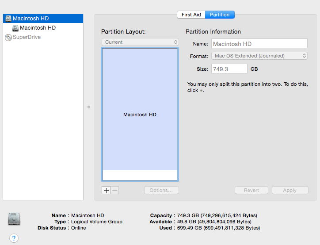Select the indented Macintosh HD volume
The height and width of the screenshot is (245, 320).
(x=43, y=28)
